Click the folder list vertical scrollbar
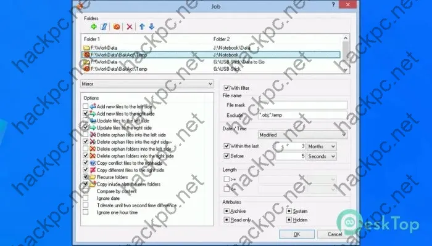This screenshot has height=246, width=432. pyautogui.click(x=346, y=54)
